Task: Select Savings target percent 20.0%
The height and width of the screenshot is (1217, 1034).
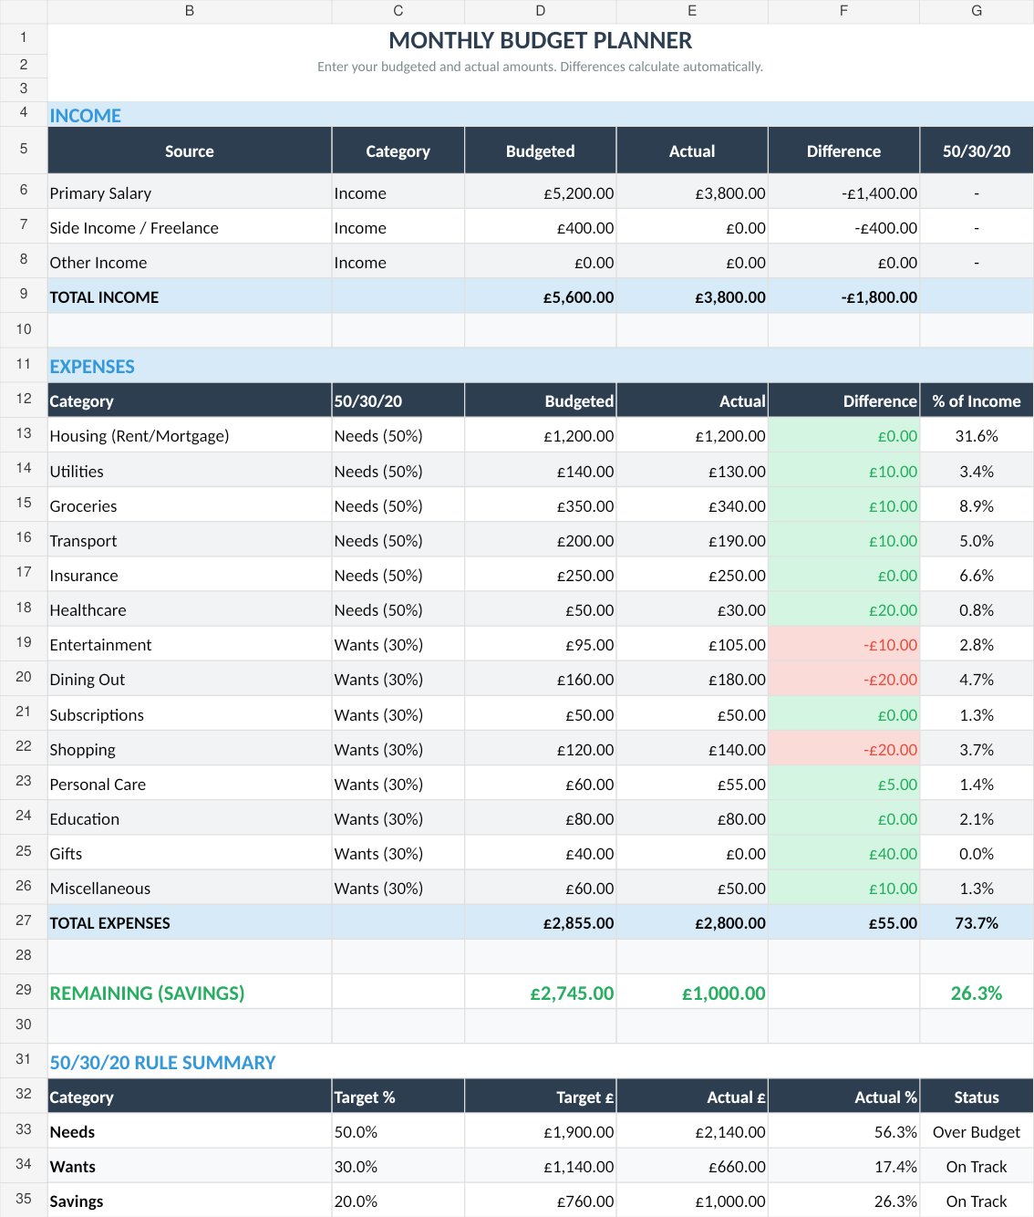Action: (398, 1201)
